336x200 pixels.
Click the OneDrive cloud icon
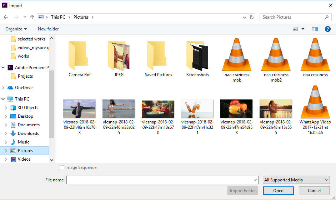tap(10, 88)
